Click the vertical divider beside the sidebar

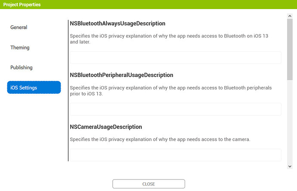coord(68,90)
